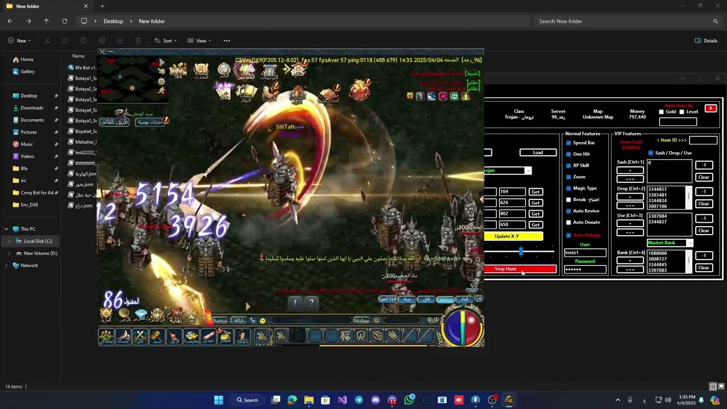Click the diamond icon above the skill bar
This screenshot has width=727, height=409.
[x=140, y=314]
